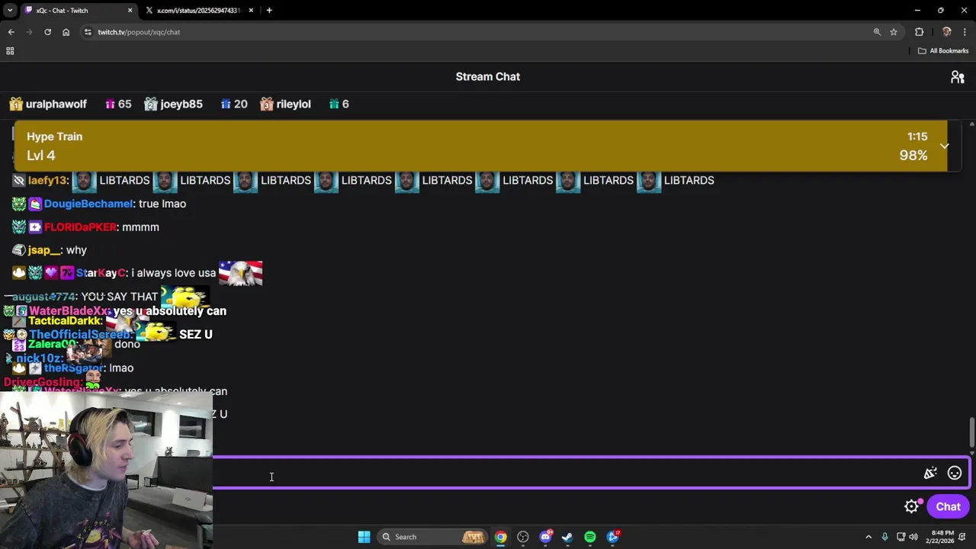The width and height of the screenshot is (976, 549).
Task: Click top gifter uralphawolf name
Action: tap(56, 104)
